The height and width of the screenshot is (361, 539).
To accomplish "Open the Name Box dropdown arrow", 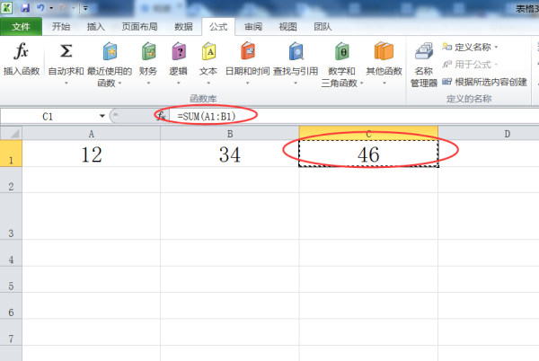I will [x=102, y=116].
